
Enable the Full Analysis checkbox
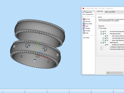click(x=99, y=28)
